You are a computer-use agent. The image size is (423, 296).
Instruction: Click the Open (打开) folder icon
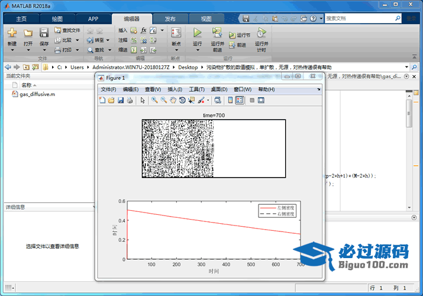[x=28, y=33]
